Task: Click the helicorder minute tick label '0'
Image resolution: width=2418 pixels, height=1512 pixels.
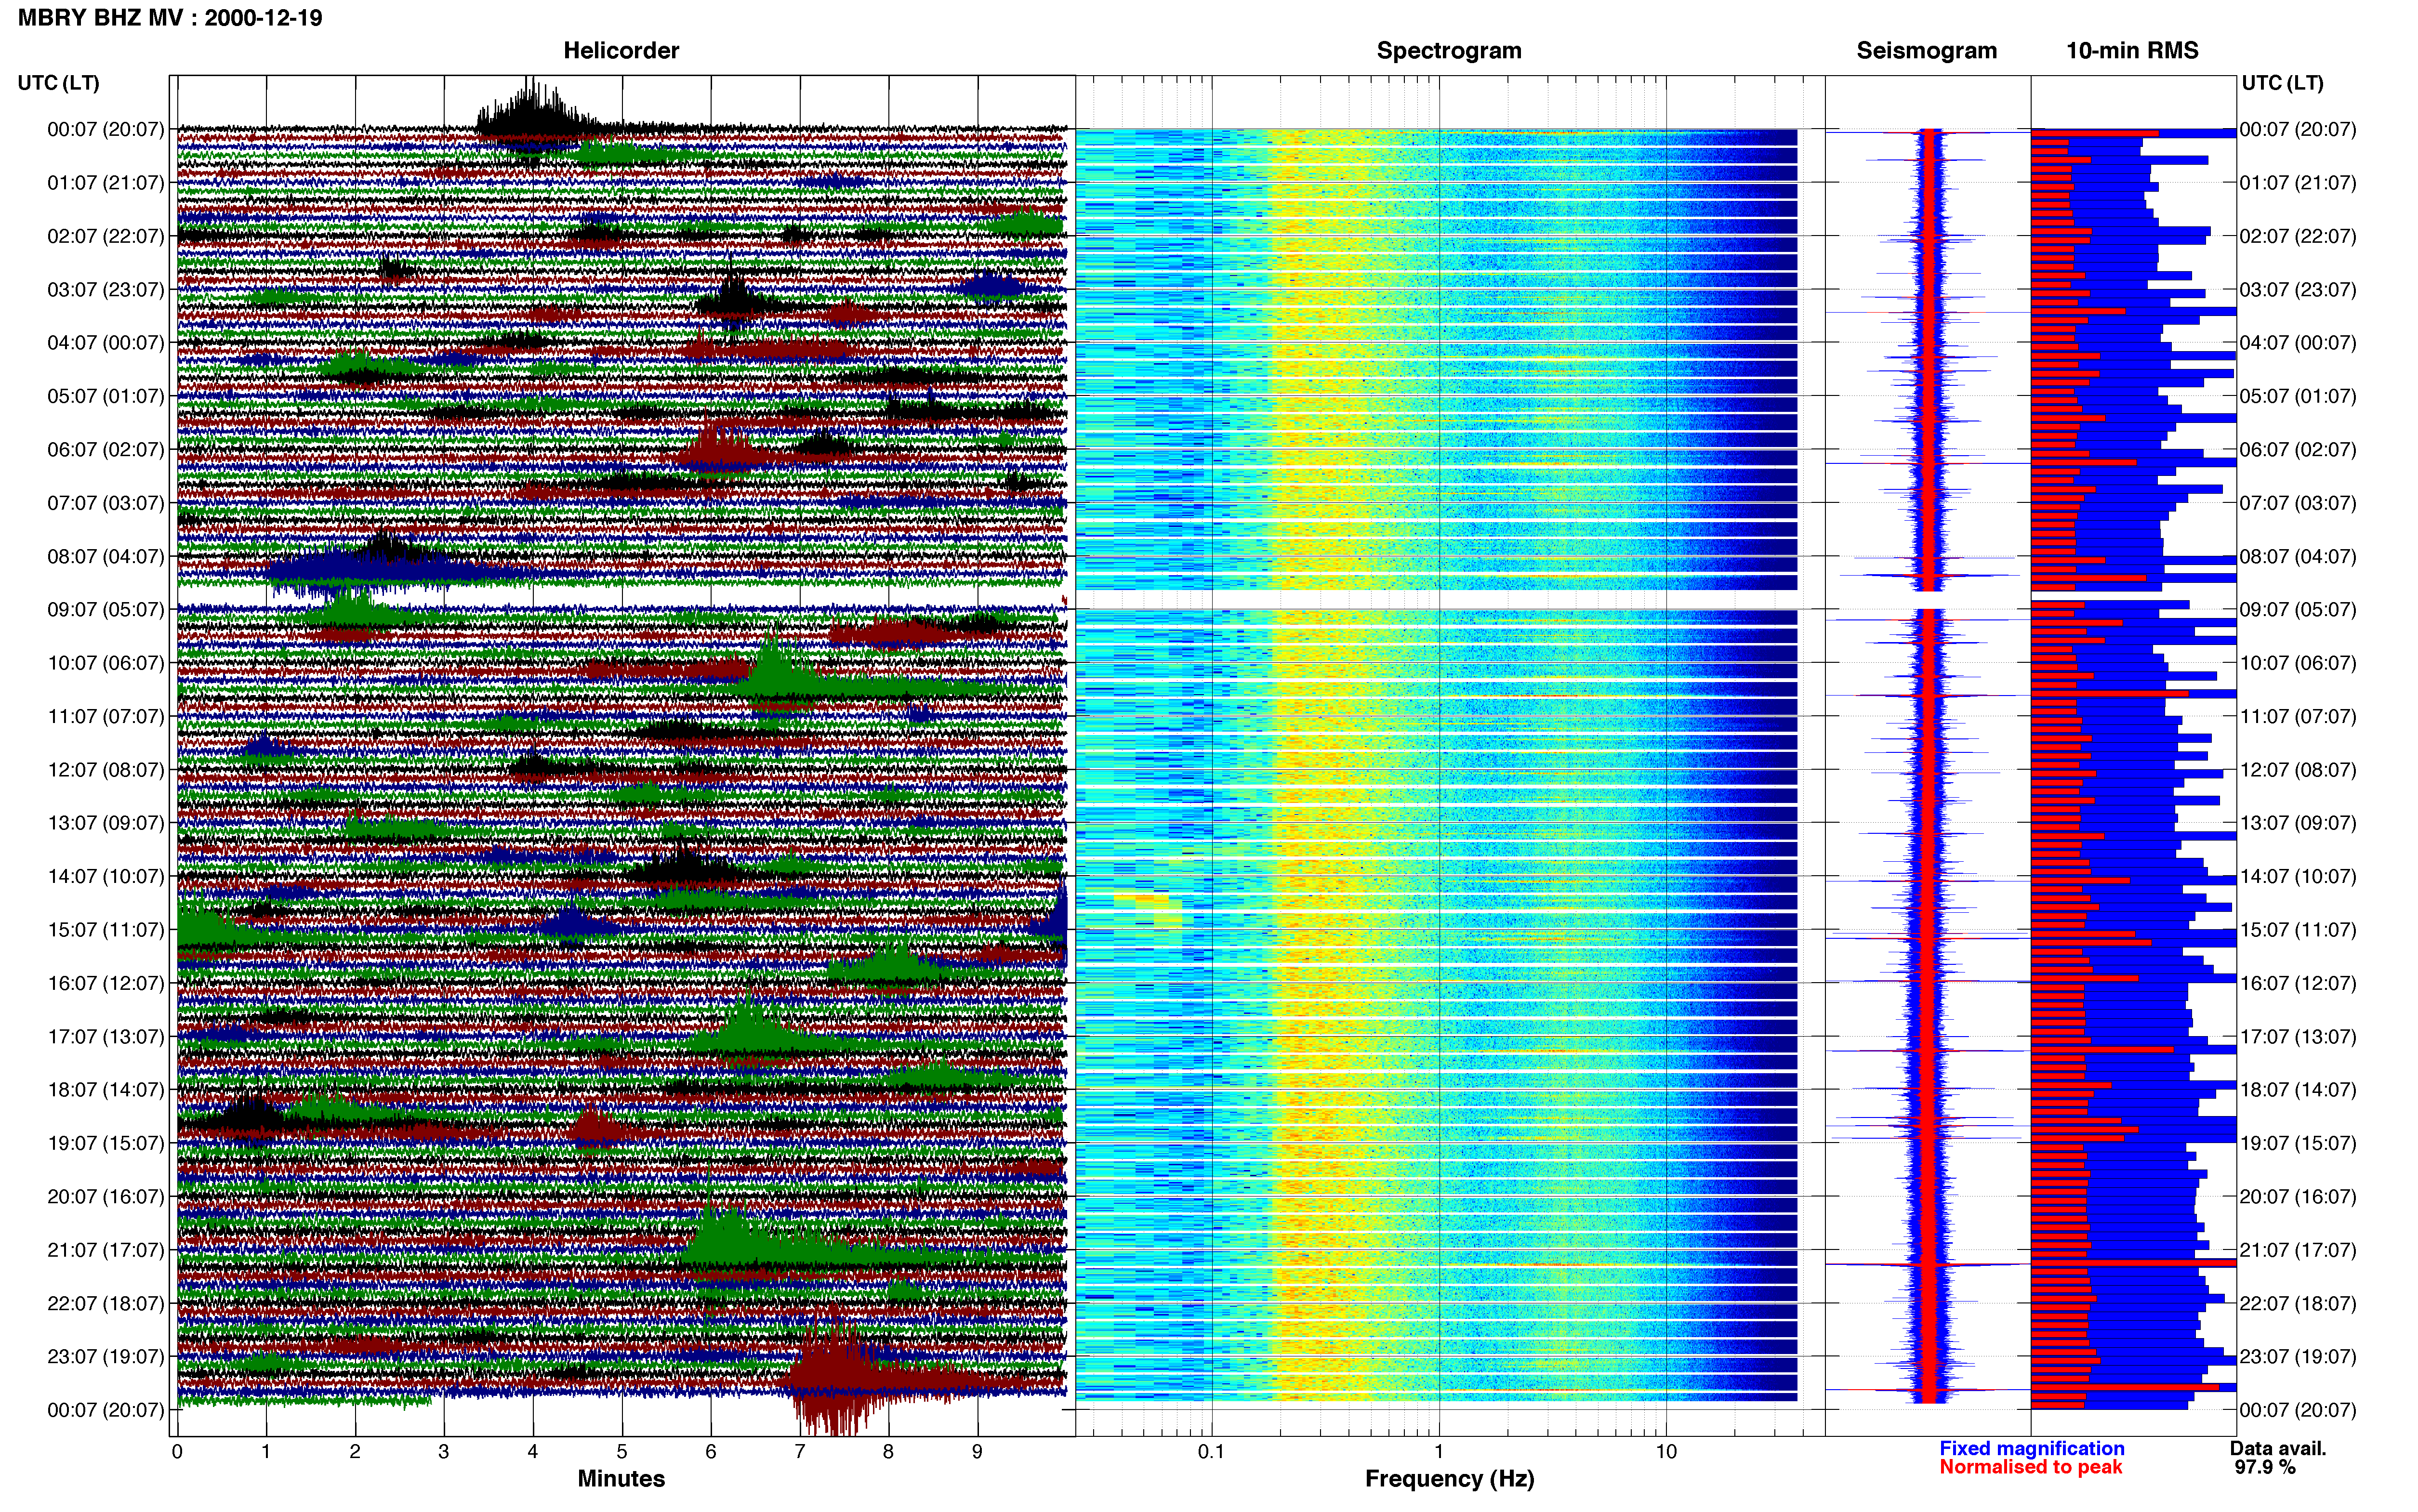Action: tap(177, 1451)
